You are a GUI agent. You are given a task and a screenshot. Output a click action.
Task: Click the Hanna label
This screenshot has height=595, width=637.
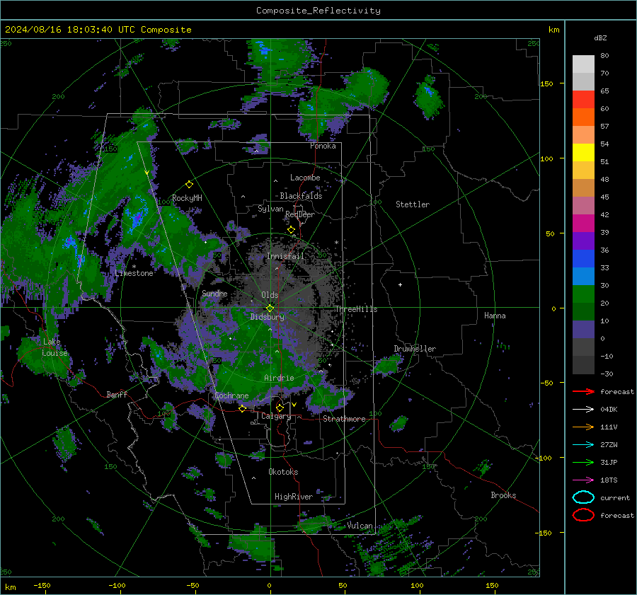(495, 316)
